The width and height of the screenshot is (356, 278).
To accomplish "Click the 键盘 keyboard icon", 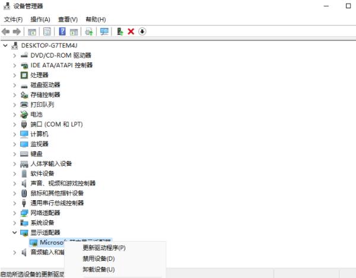I will coord(24,154).
